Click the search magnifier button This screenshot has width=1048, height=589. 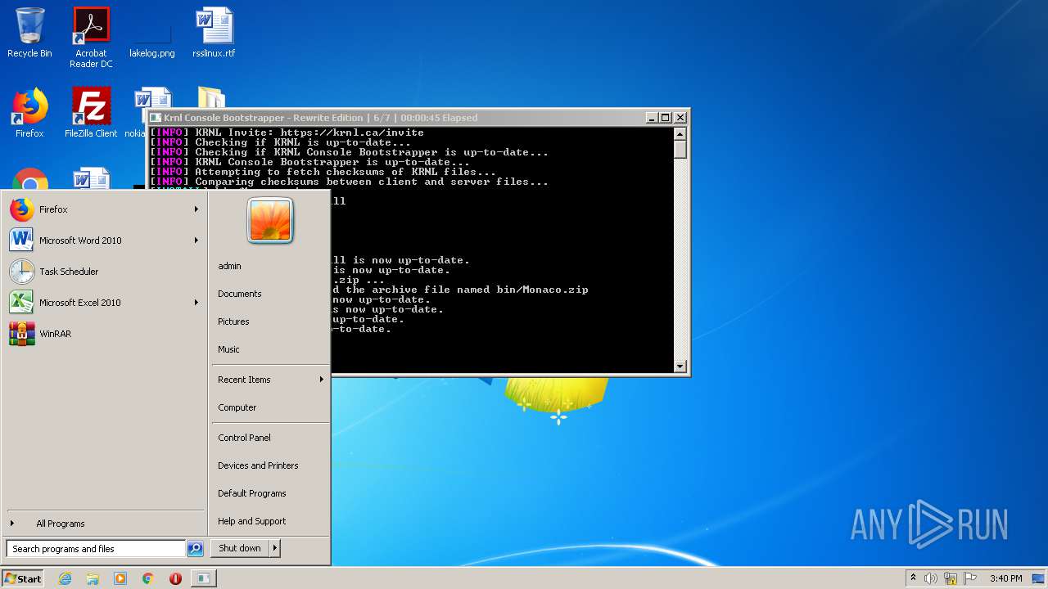click(x=195, y=549)
